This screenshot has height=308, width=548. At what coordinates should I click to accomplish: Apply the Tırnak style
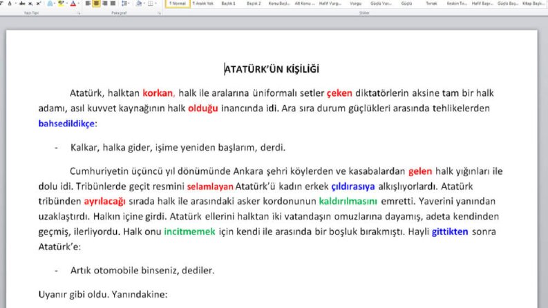[431, 3]
